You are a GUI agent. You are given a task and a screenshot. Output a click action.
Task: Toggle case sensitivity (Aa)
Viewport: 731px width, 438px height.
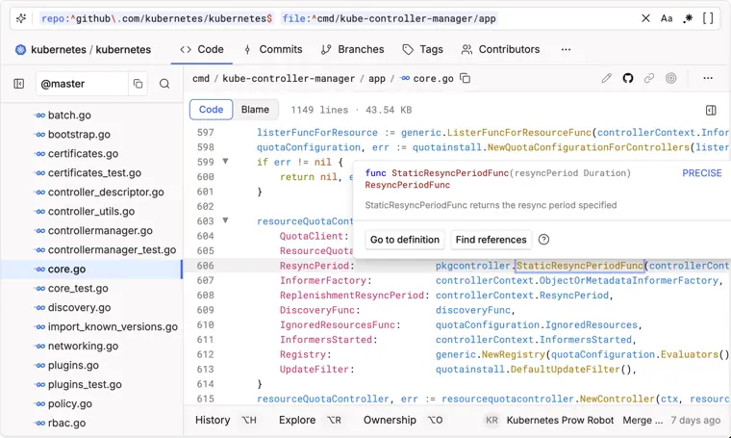pyautogui.click(x=667, y=18)
